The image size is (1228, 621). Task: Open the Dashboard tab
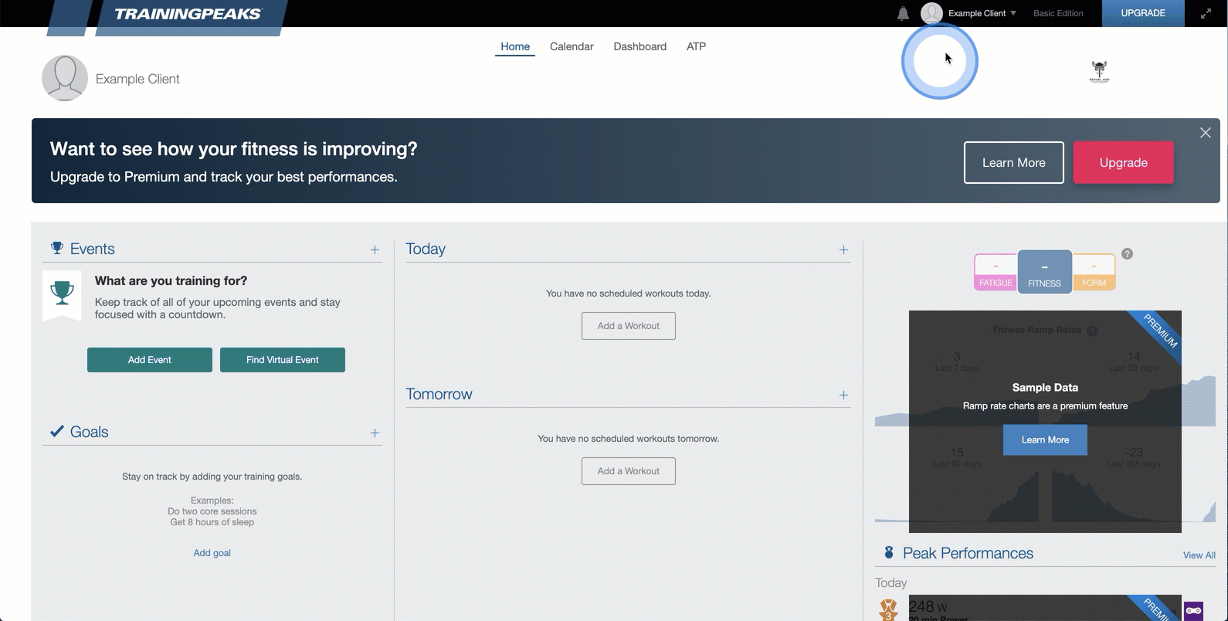coord(639,46)
